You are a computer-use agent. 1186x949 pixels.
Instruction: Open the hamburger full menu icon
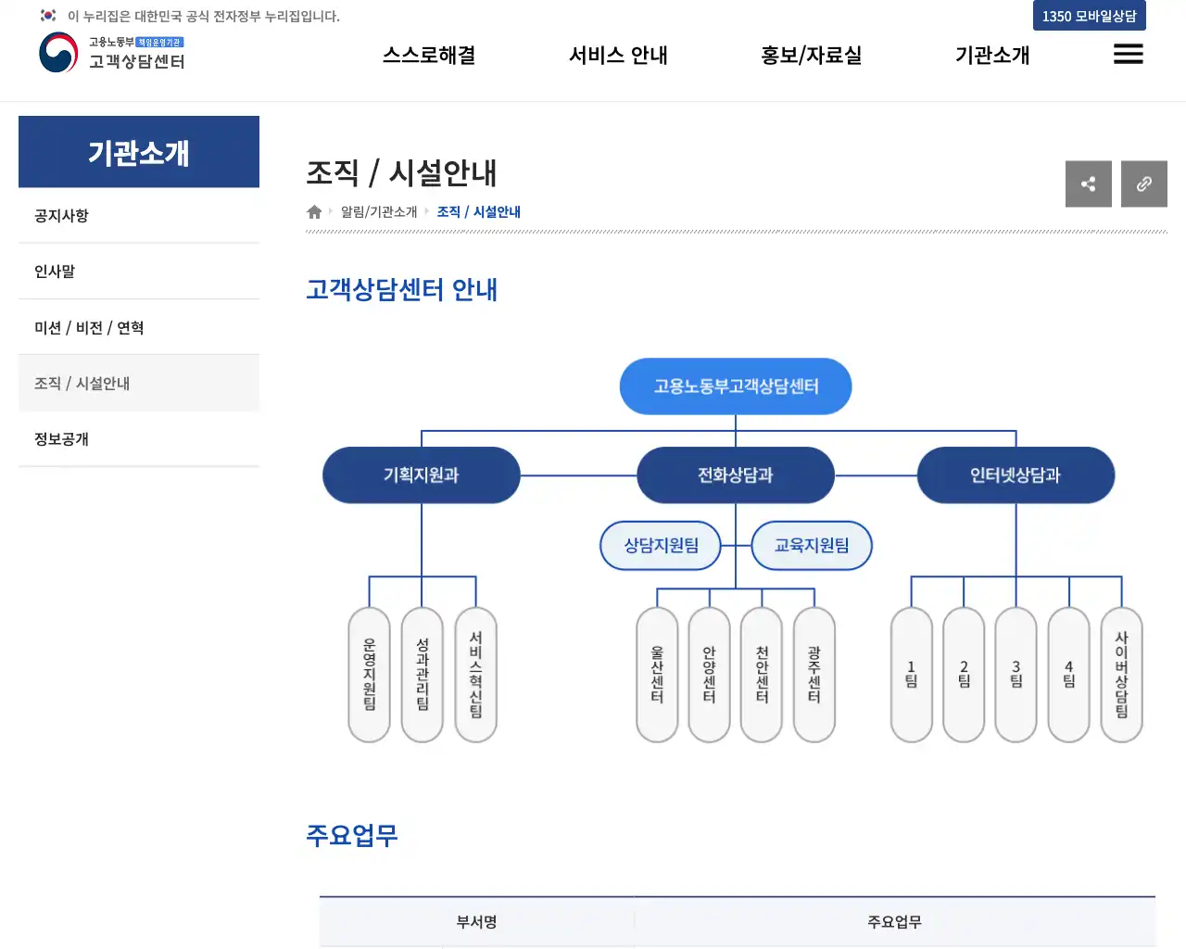point(1128,55)
